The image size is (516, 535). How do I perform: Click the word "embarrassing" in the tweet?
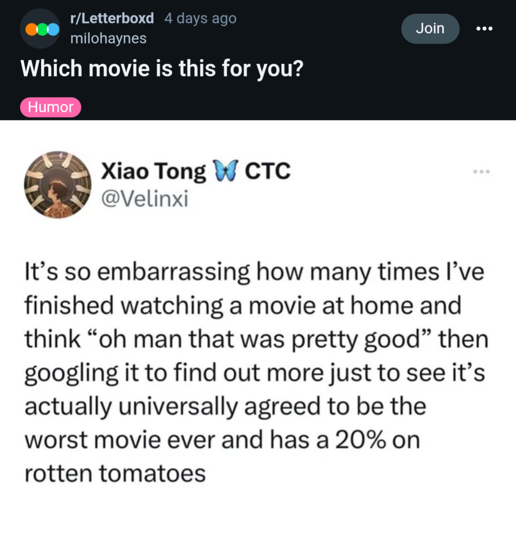[x=174, y=273]
